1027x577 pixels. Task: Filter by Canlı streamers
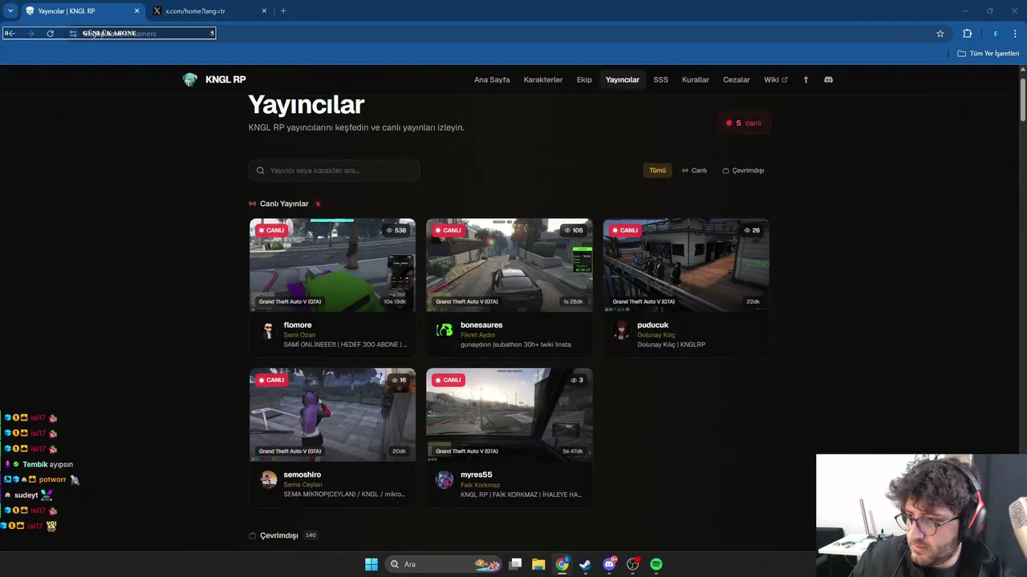(x=694, y=170)
